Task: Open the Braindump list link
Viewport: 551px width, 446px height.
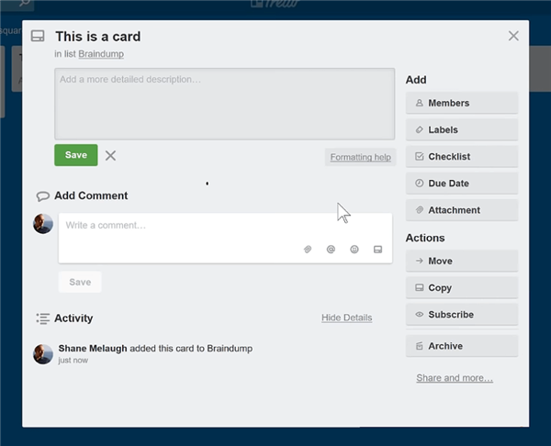Action: tap(102, 55)
